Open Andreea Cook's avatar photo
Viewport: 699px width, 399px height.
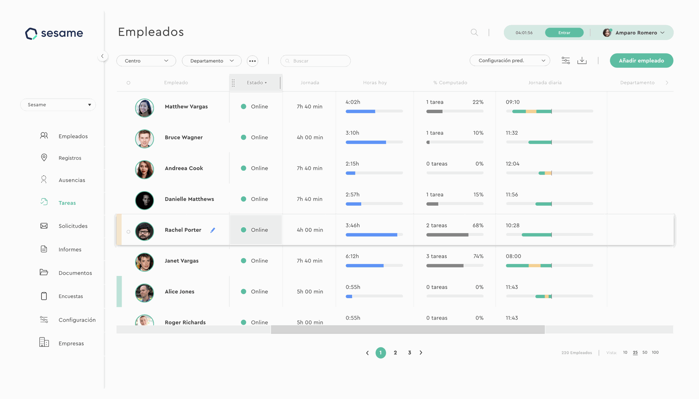pyautogui.click(x=145, y=170)
